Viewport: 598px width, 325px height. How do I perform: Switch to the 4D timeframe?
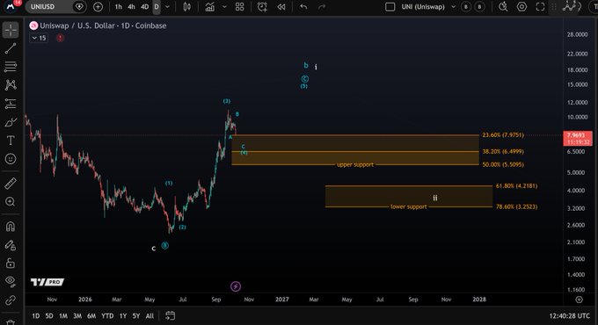click(144, 6)
